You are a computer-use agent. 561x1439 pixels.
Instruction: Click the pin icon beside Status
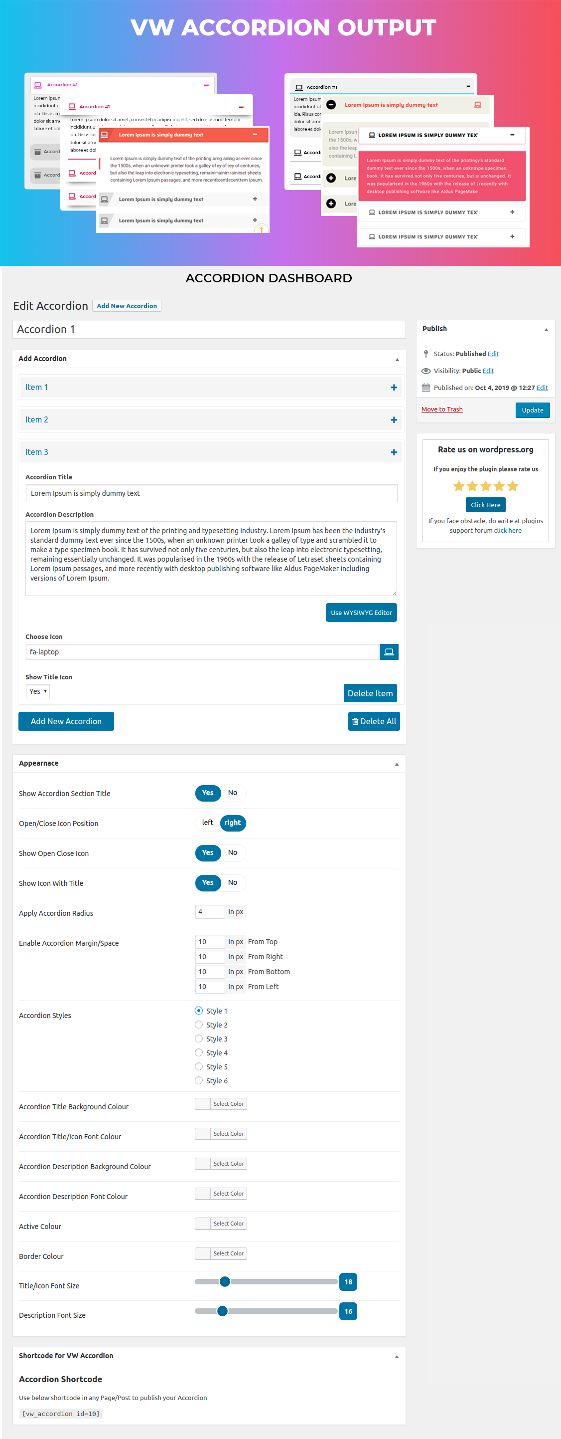[x=426, y=354]
